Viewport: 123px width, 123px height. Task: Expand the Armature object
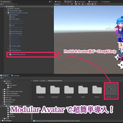tap(8, 15)
